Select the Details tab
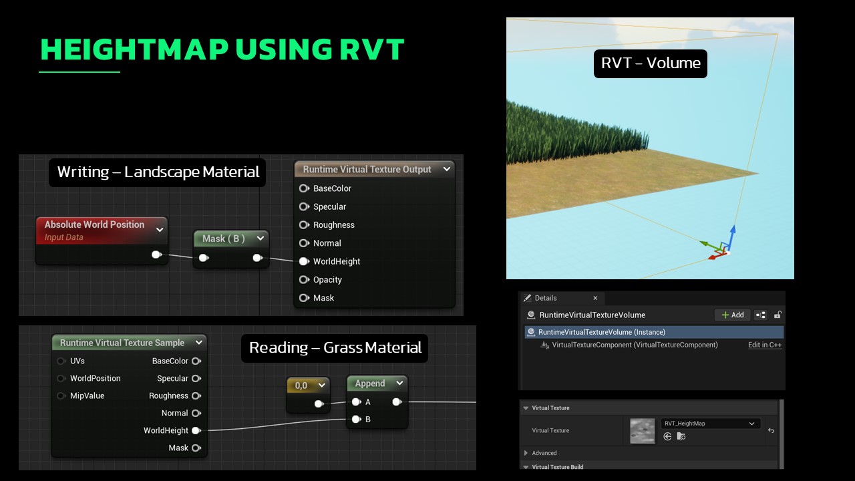The width and height of the screenshot is (855, 481). click(x=546, y=298)
